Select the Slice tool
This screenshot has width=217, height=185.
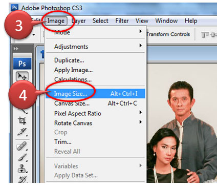click(22, 132)
